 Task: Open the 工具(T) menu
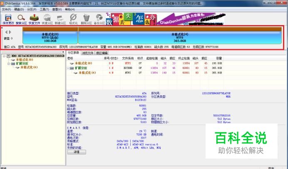click(x=44, y=9)
